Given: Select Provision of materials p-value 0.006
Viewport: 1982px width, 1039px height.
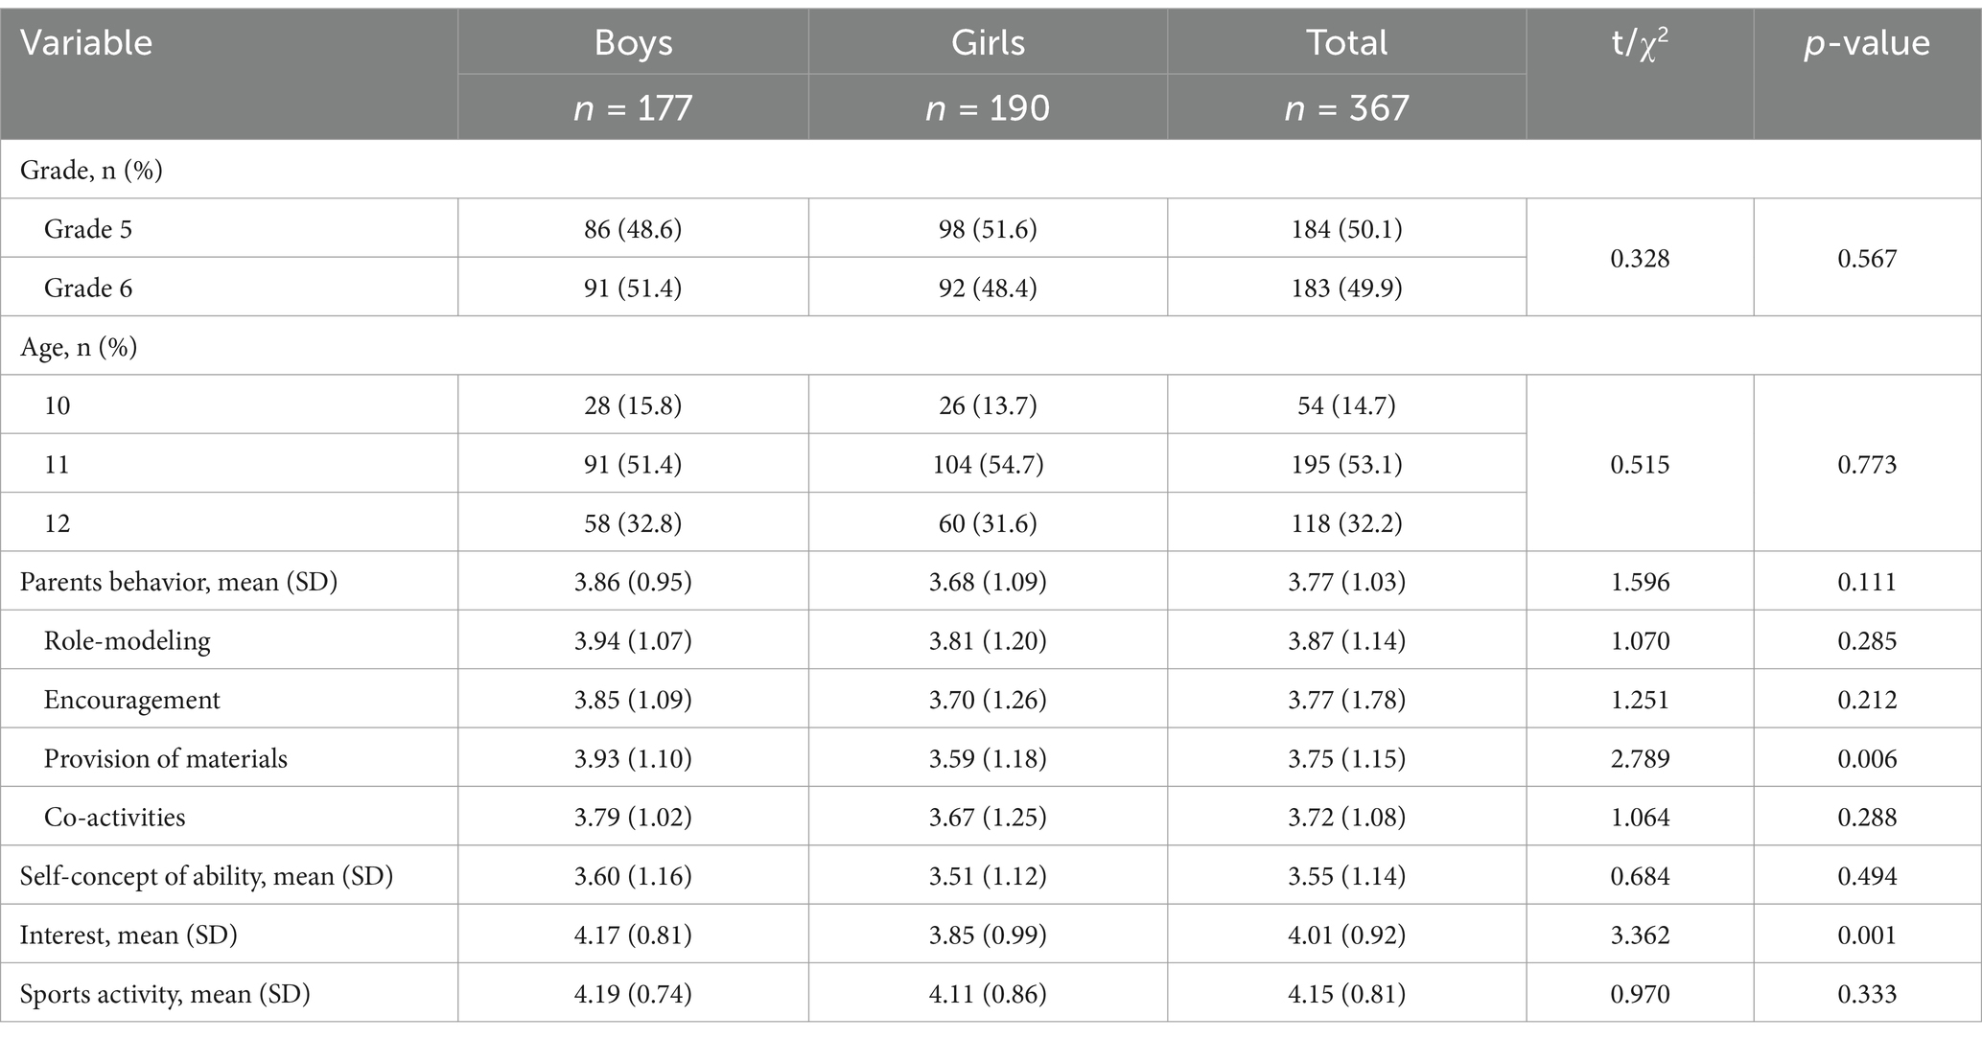Looking at the screenshot, I should click(x=1867, y=759).
